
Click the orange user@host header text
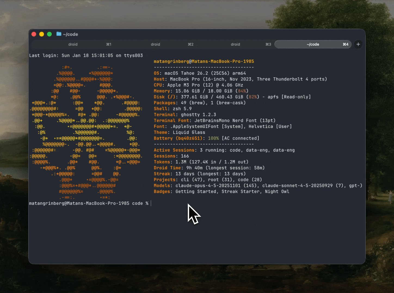204,61
